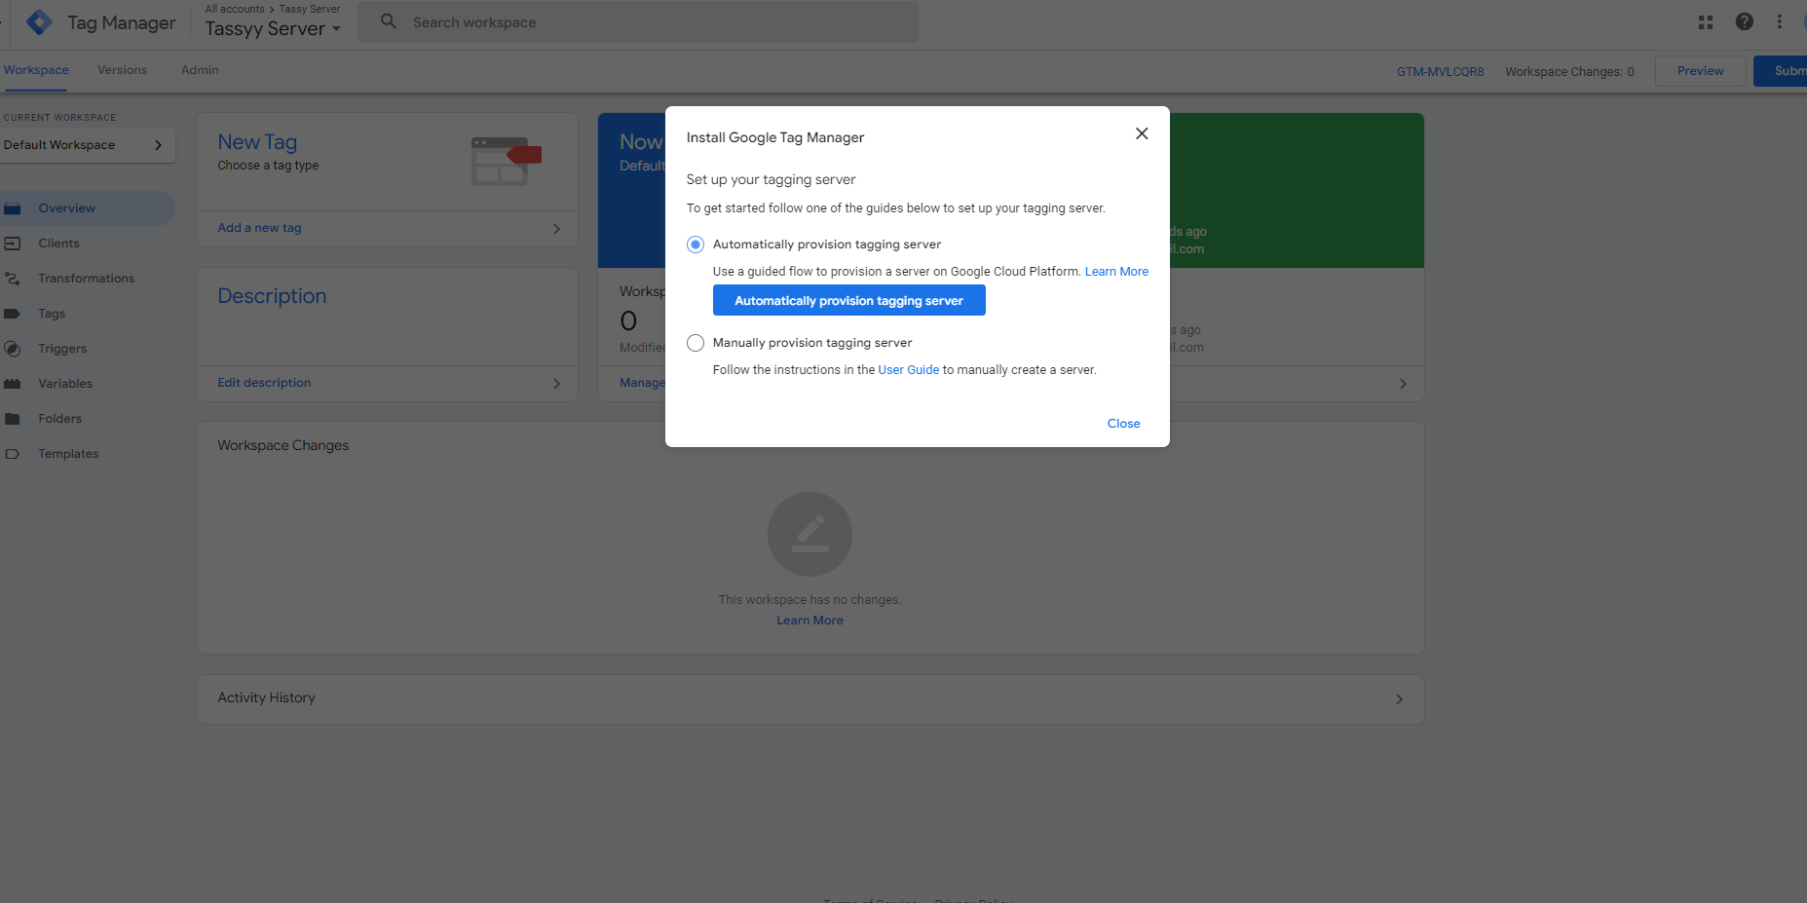1807x903 pixels.
Task: Click Close in the dialog
Action: point(1123,424)
